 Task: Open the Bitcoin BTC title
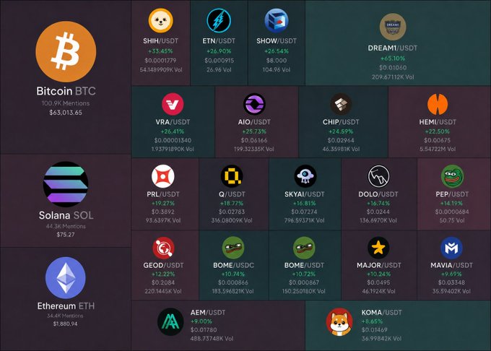[66, 91]
